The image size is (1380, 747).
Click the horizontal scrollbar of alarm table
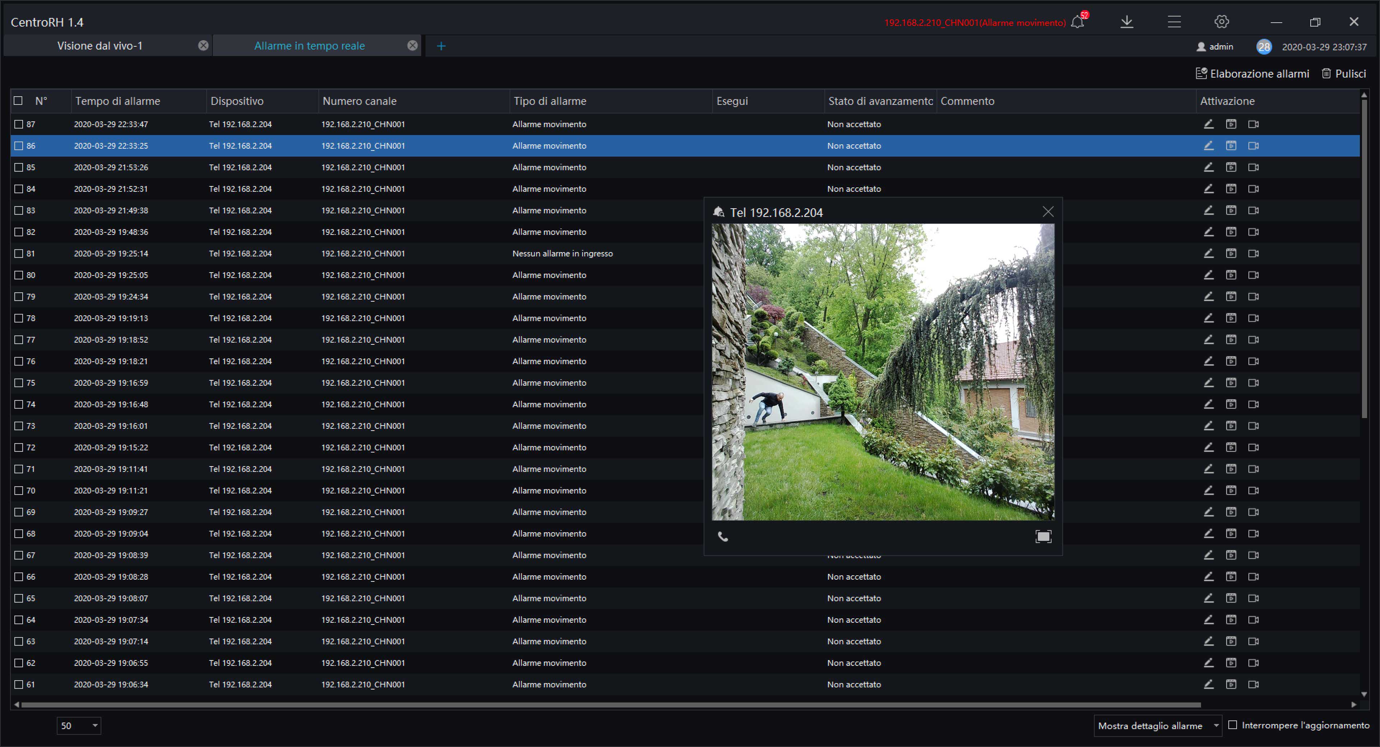pyautogui.click(x=611, y=705)
